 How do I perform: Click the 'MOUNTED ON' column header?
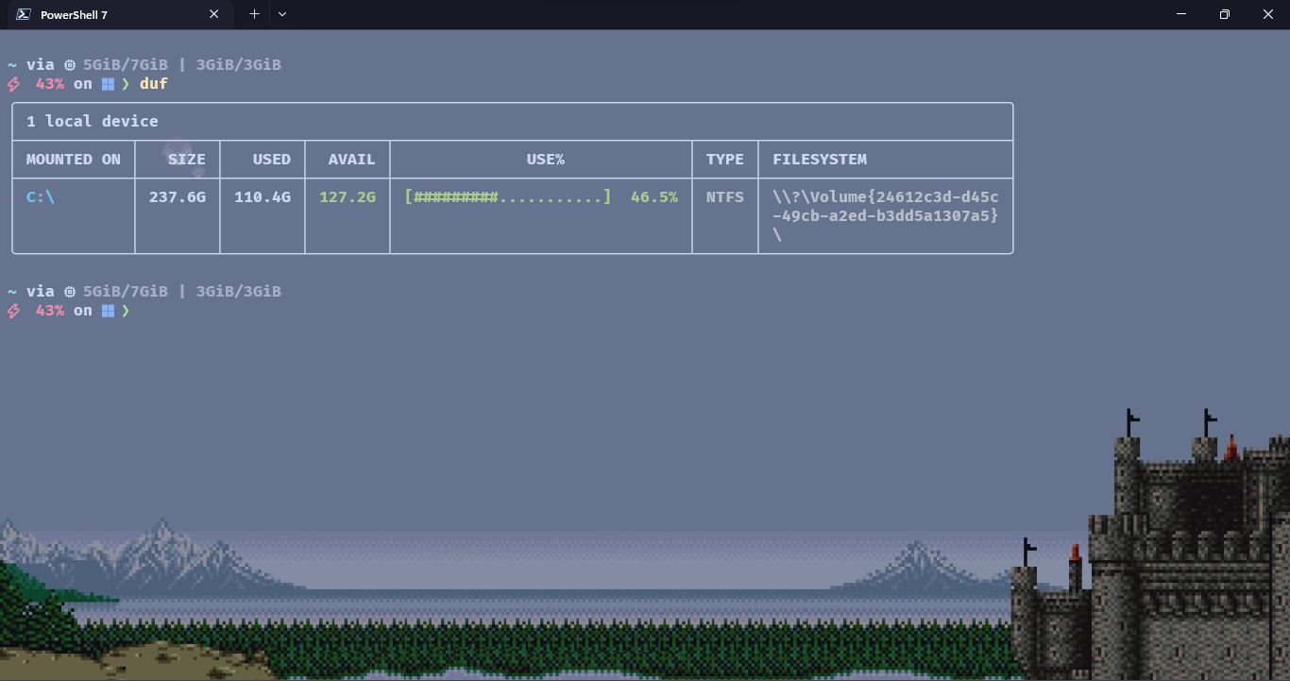pyautogui.click(x=73, y=159)
